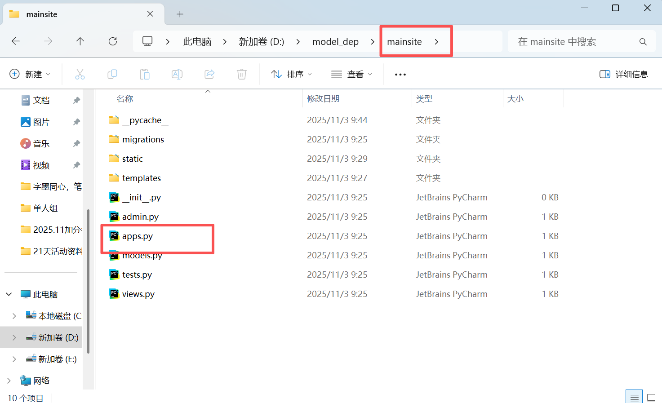Click the Paste clipboard icon

click(x=145, y=74)
